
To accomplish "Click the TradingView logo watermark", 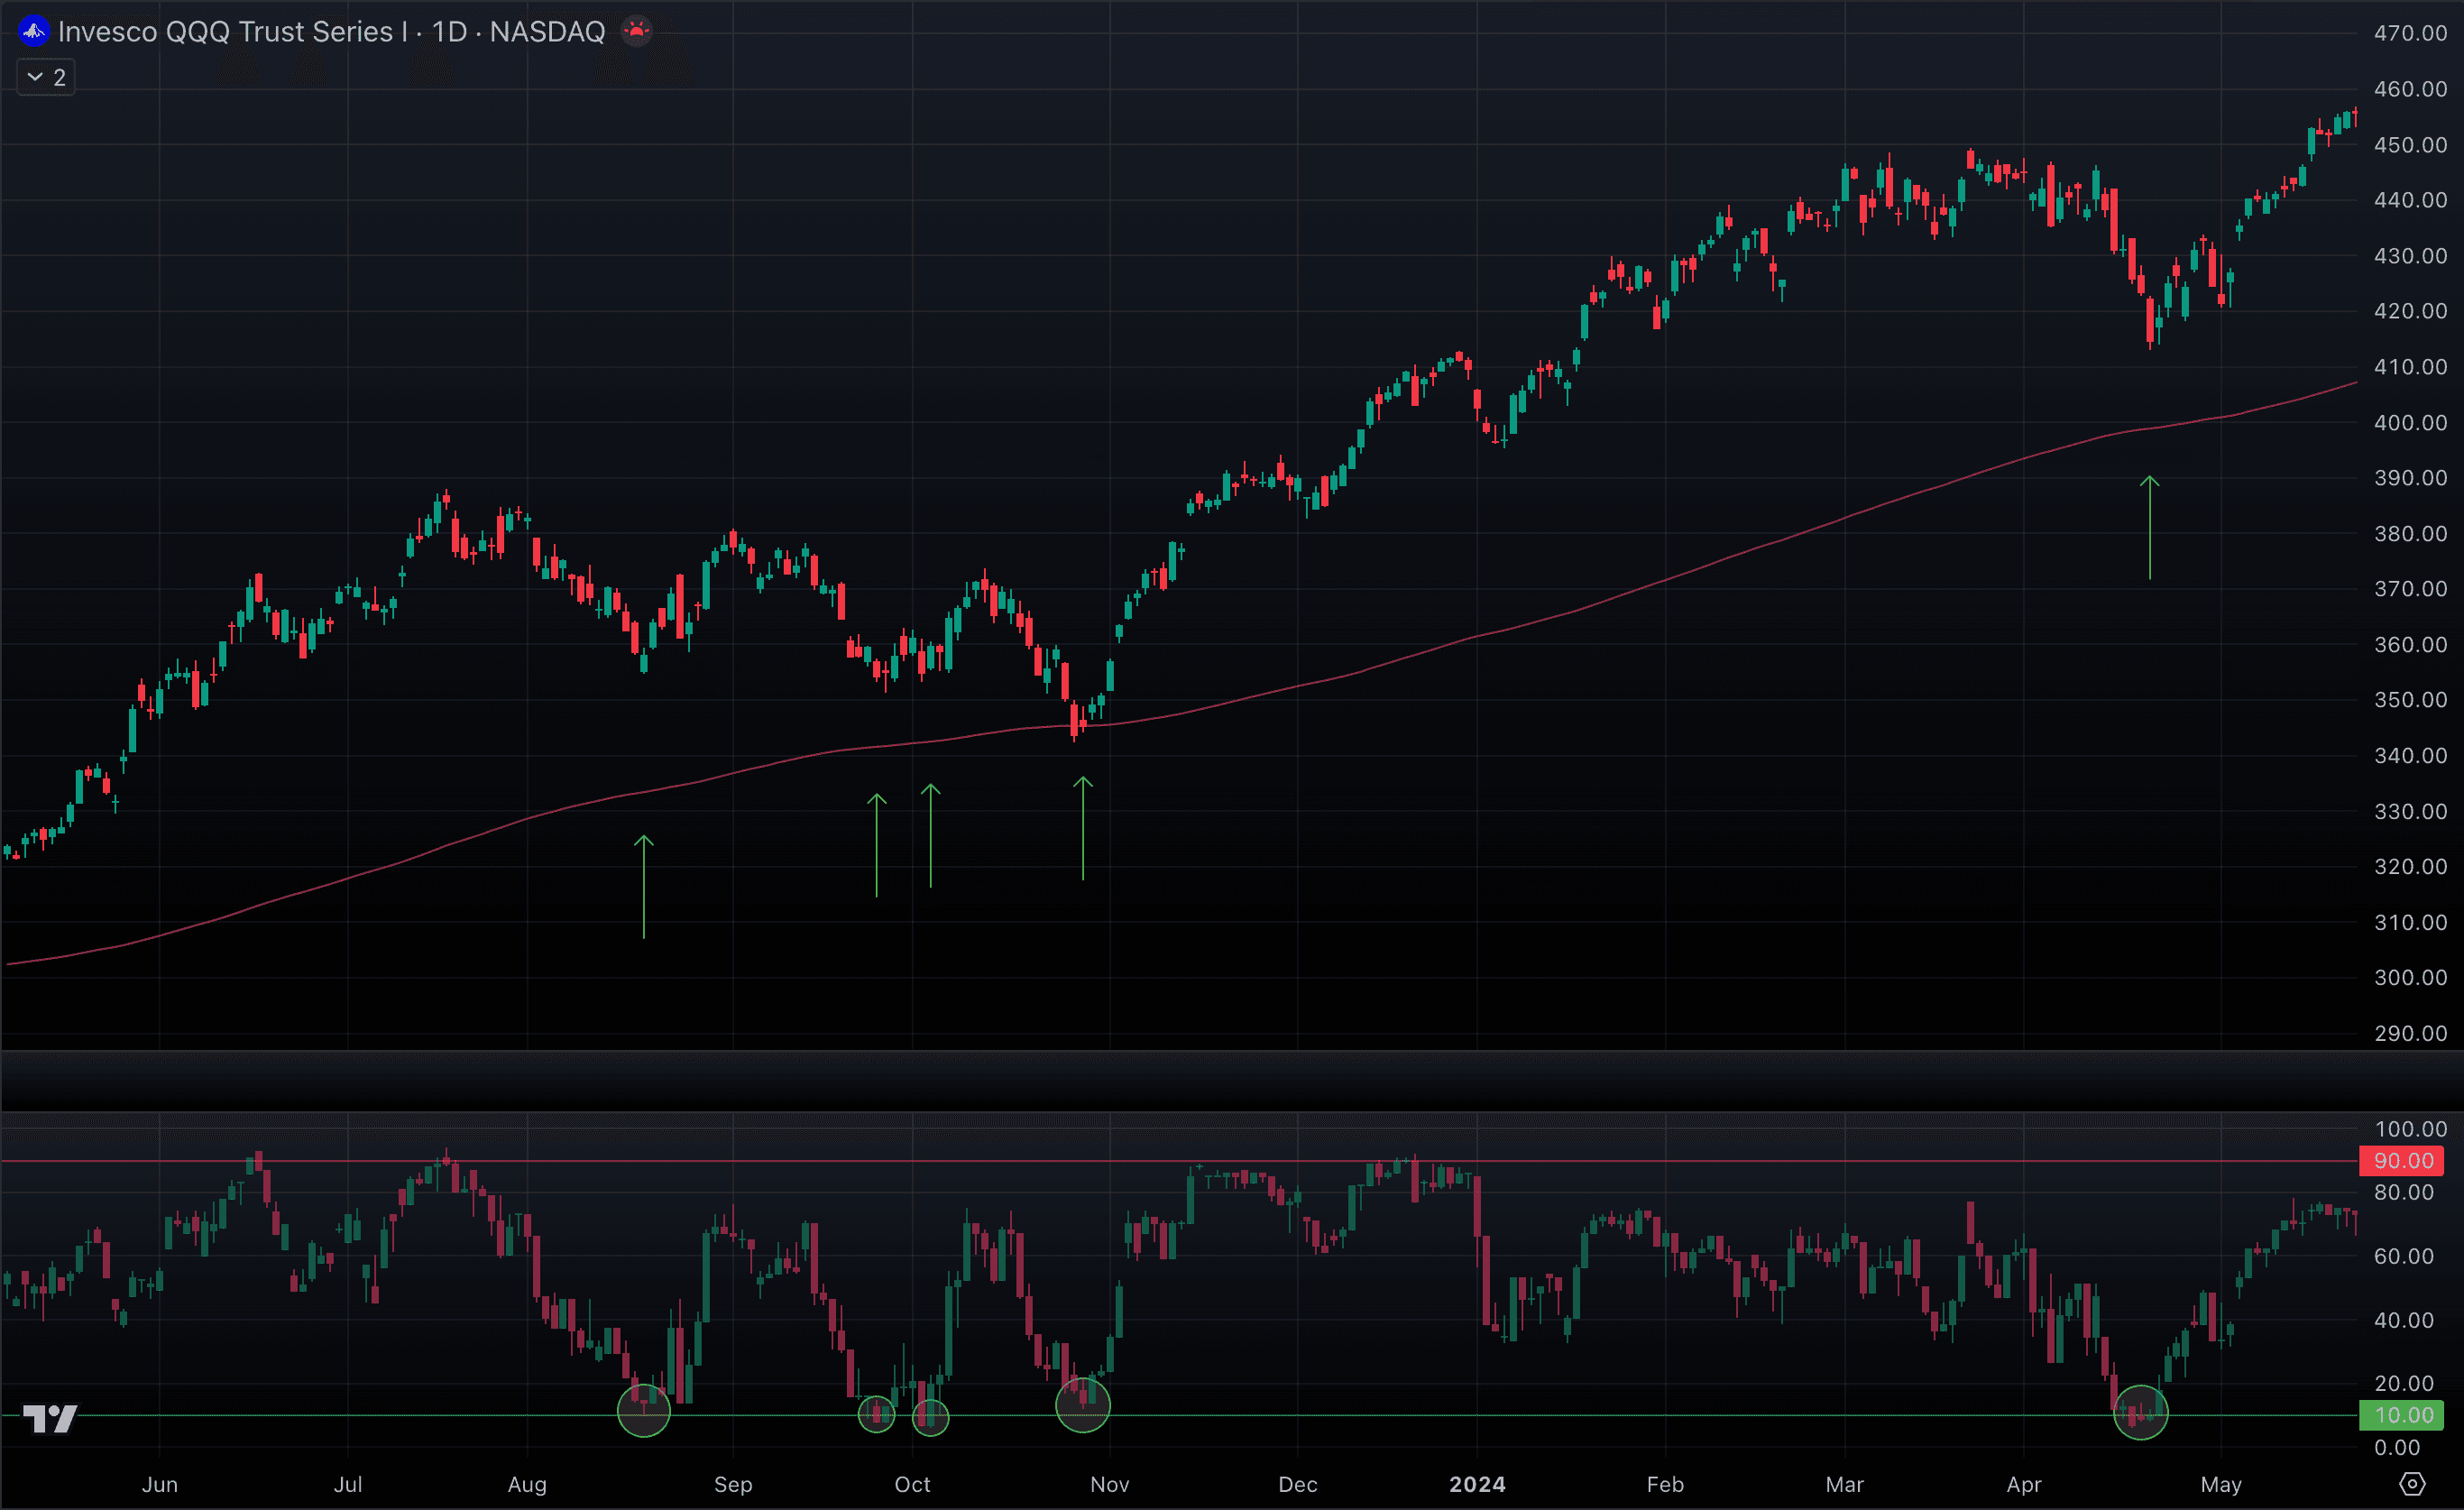I will point(50,1418).
